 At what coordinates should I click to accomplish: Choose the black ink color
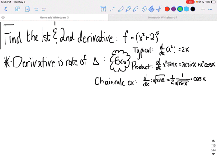pos(193,9)
